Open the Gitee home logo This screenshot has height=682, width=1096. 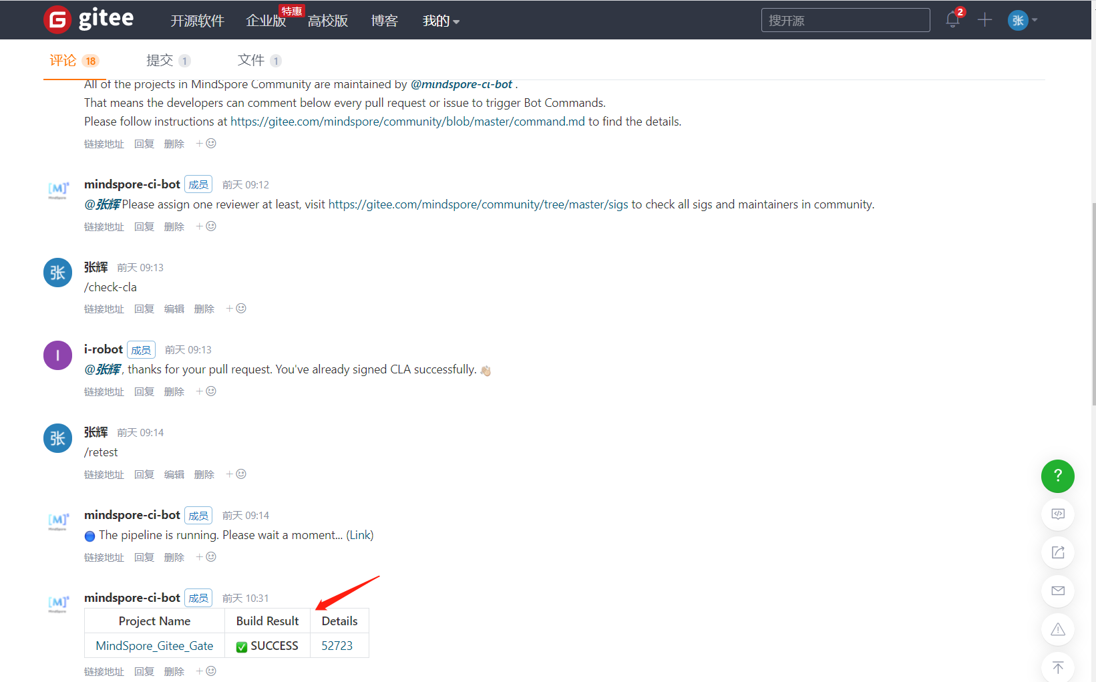click(89, 19)
